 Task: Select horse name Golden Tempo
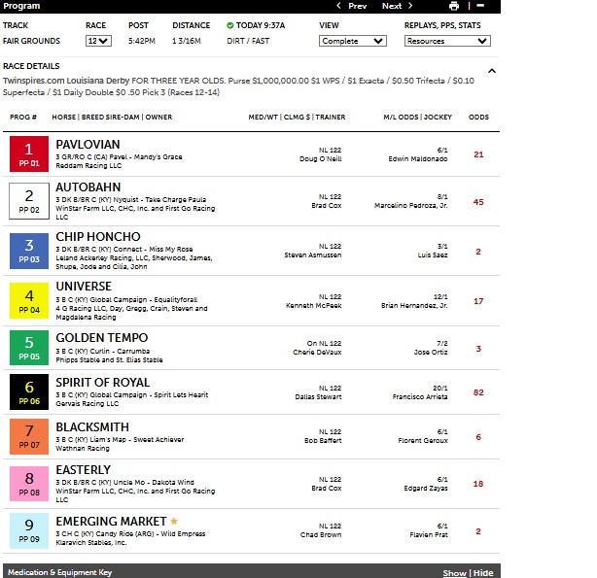[x=103, y=339]
